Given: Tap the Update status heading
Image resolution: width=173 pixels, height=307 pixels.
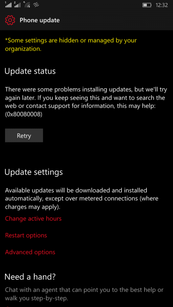Looking at the screenshot, I should 30,71.
